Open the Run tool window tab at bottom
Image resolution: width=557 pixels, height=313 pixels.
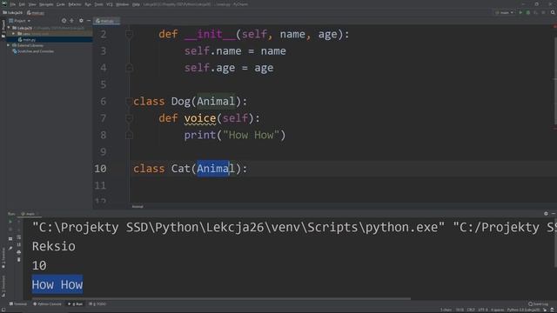click(x=76, y=304)
